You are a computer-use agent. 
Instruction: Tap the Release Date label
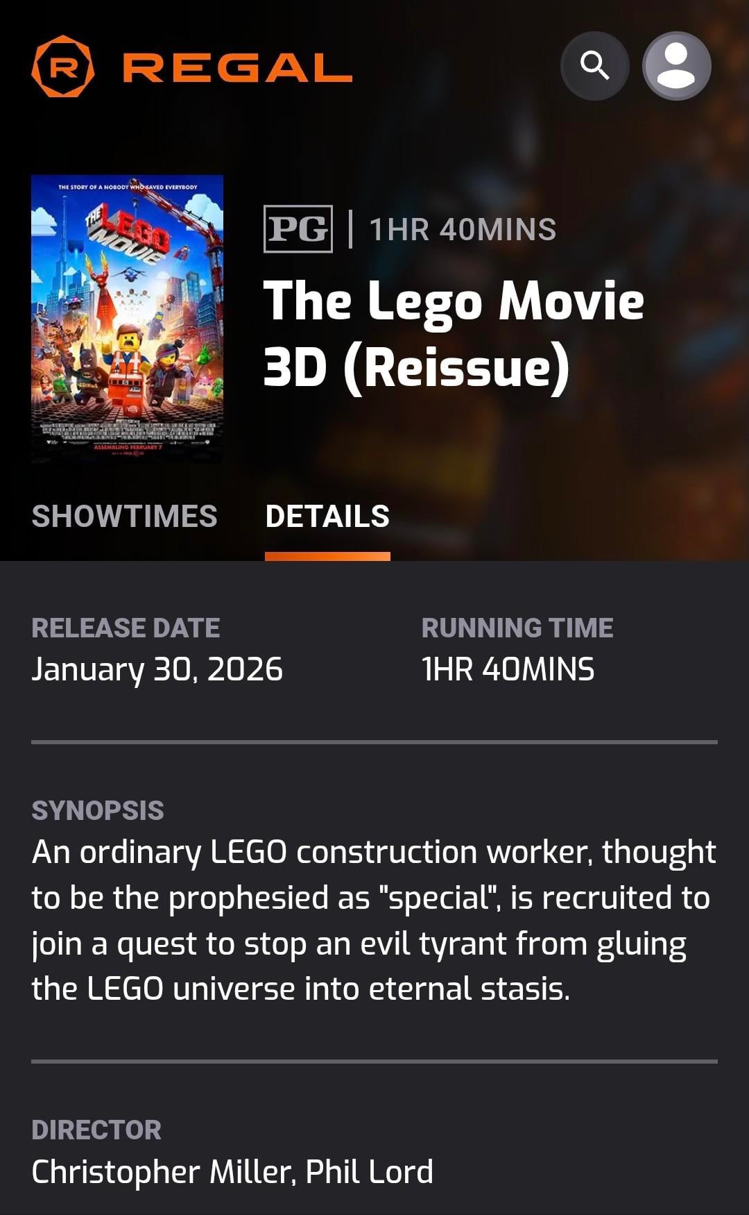tap(126, 628)
